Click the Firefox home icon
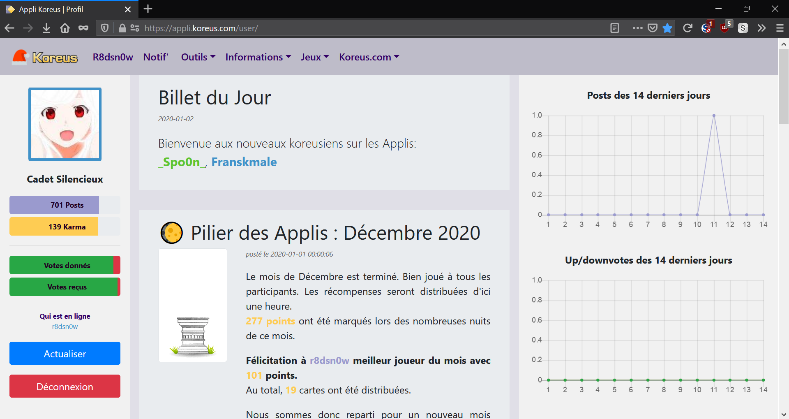 tap(65, 28)
